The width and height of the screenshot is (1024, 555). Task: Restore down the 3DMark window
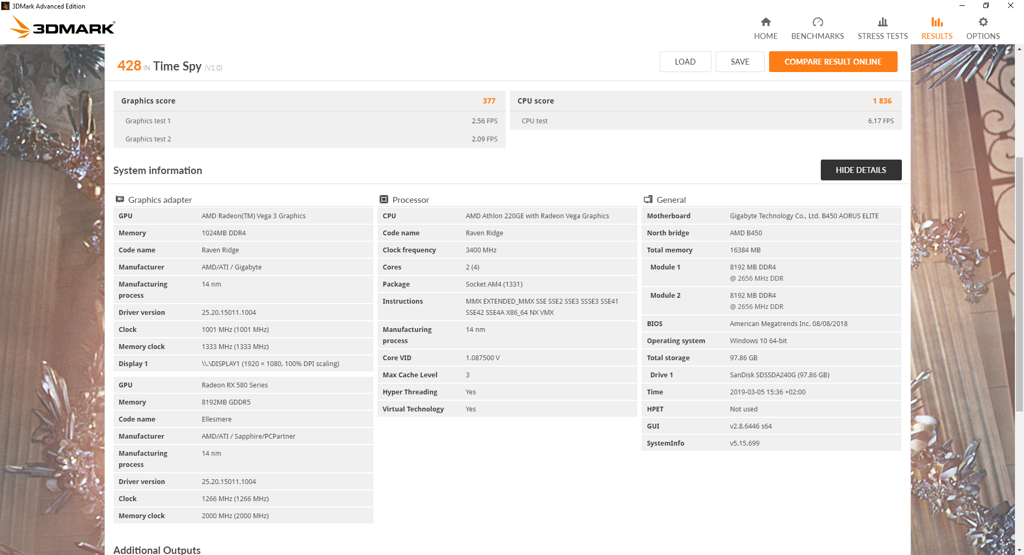(x=986, y=6)
